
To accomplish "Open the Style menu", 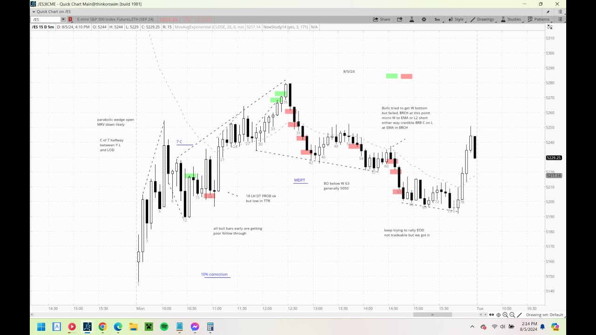I will click(x=456, y=19).
